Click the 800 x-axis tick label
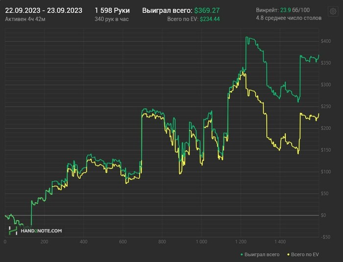Screen dimensions: 343x262 point(162,242)
